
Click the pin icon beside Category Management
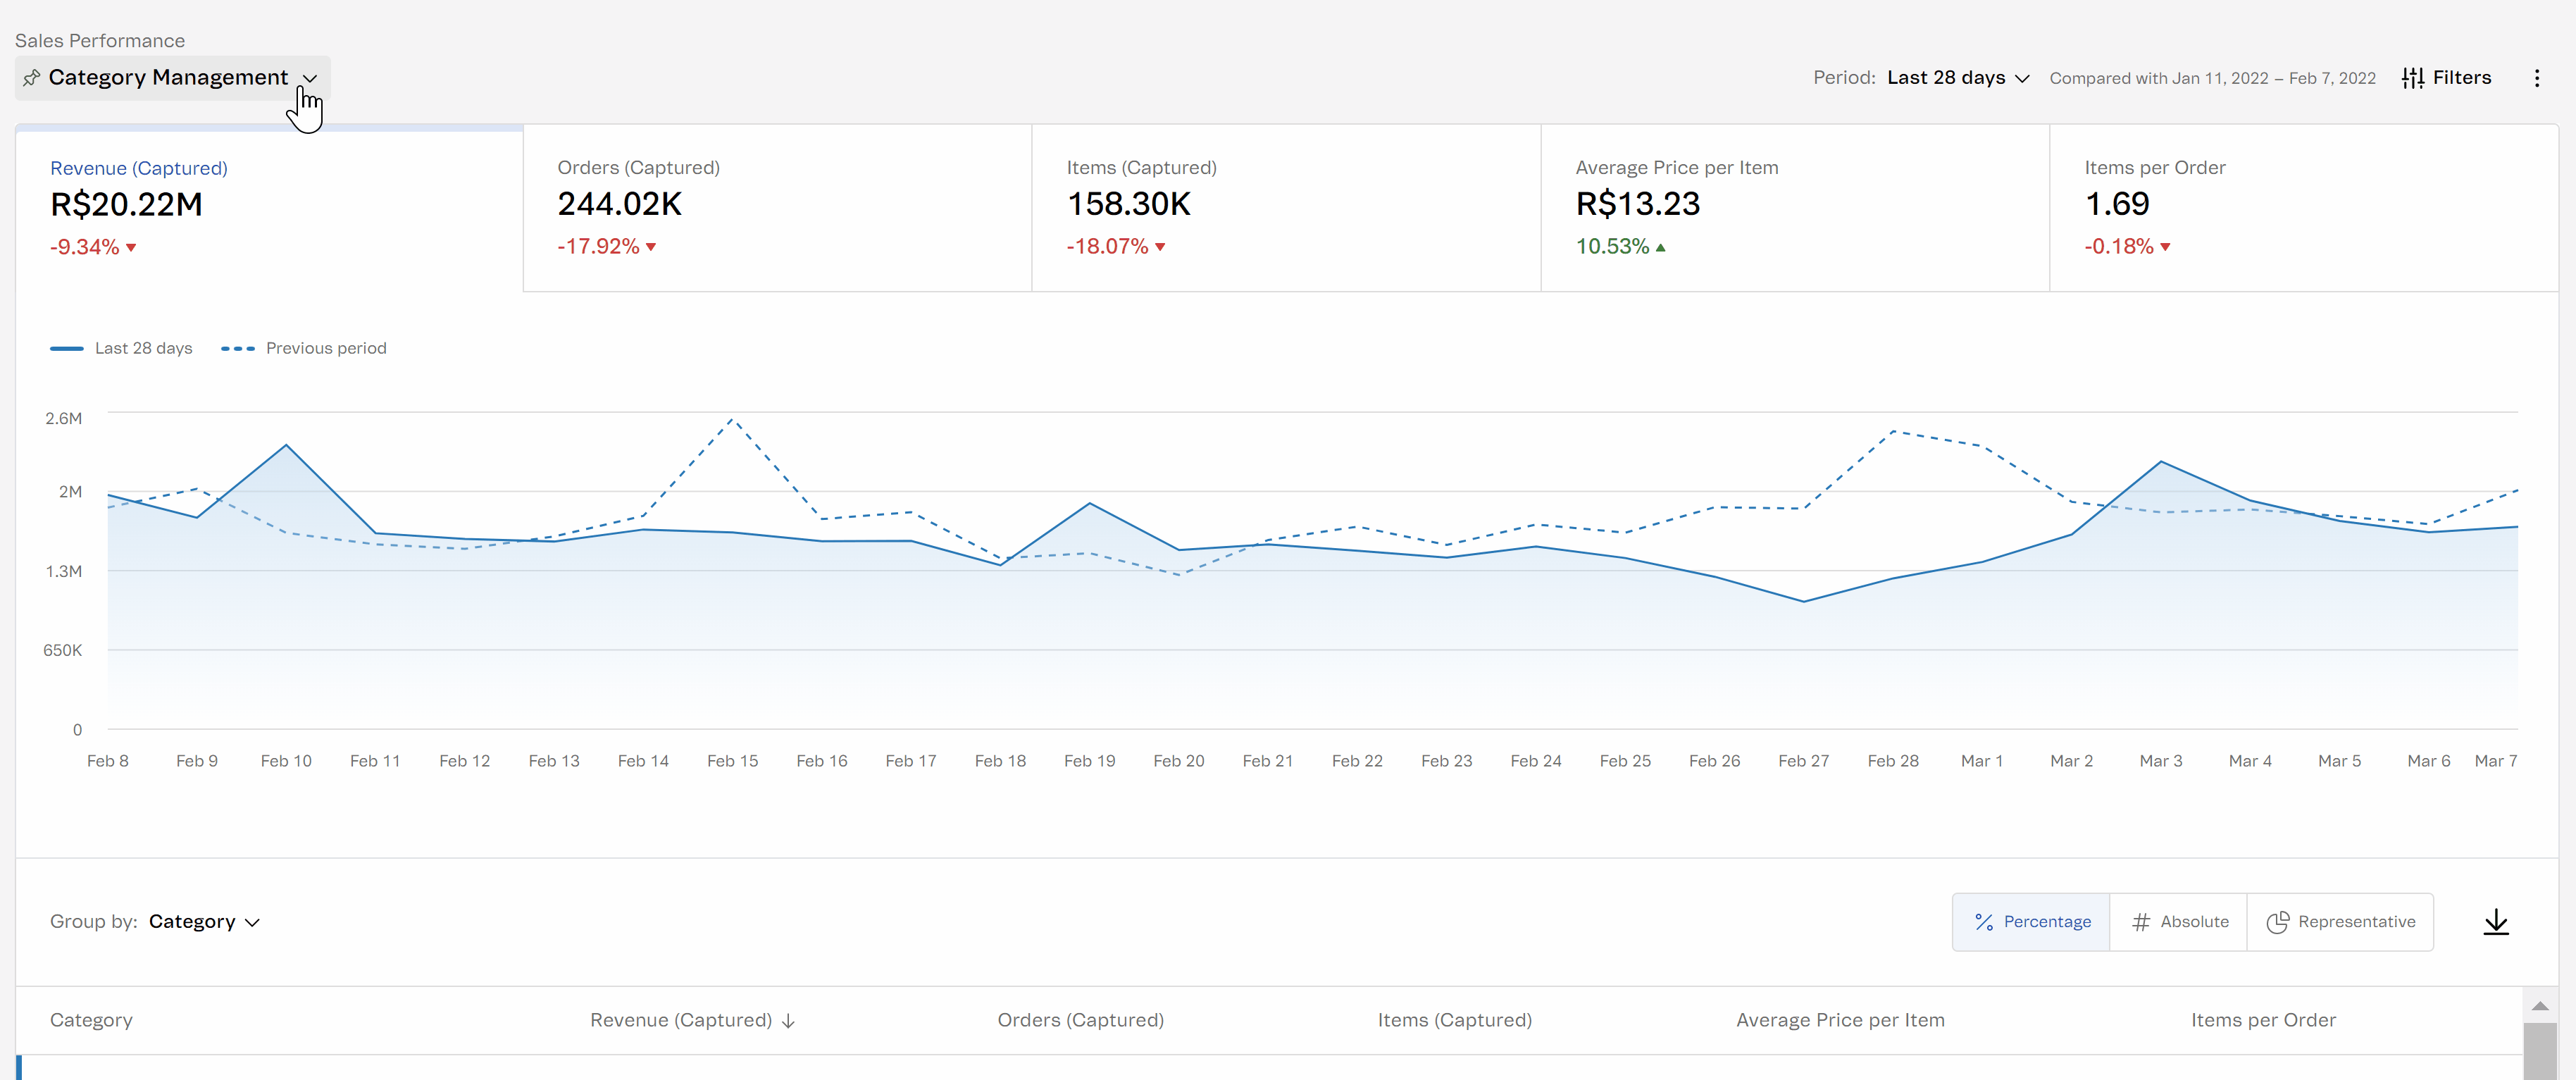32,78
